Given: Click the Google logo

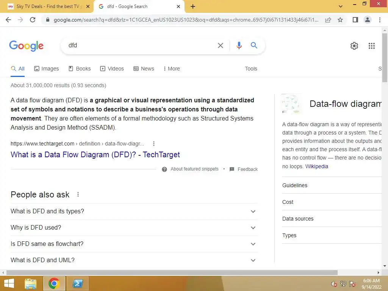Looking at the screenshot, I should pyautogui.click(x=26, y=46).
